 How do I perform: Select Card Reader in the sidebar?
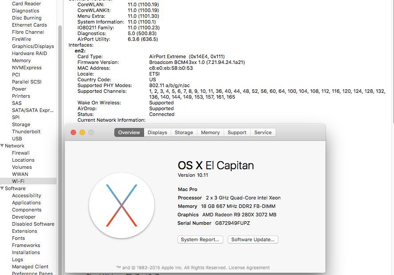[26, 4]
